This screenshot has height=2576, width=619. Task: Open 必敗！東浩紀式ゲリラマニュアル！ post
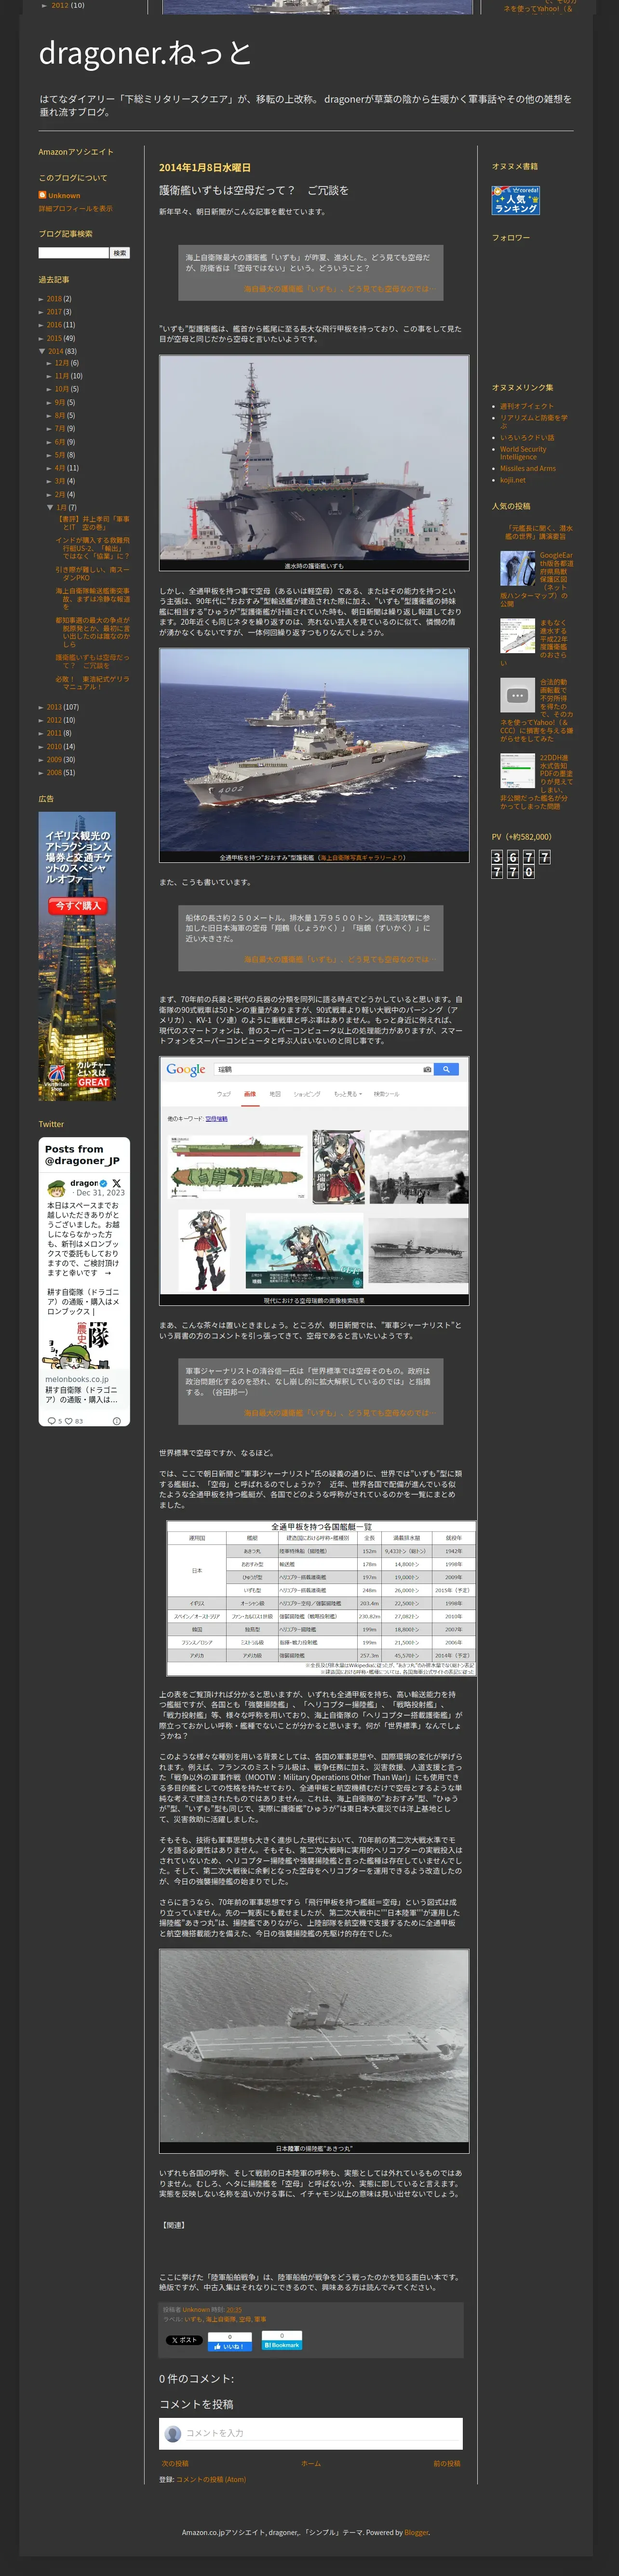coord(92,683)
